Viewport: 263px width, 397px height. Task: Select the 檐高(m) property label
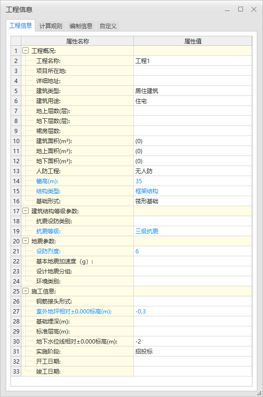pos(47,181)
